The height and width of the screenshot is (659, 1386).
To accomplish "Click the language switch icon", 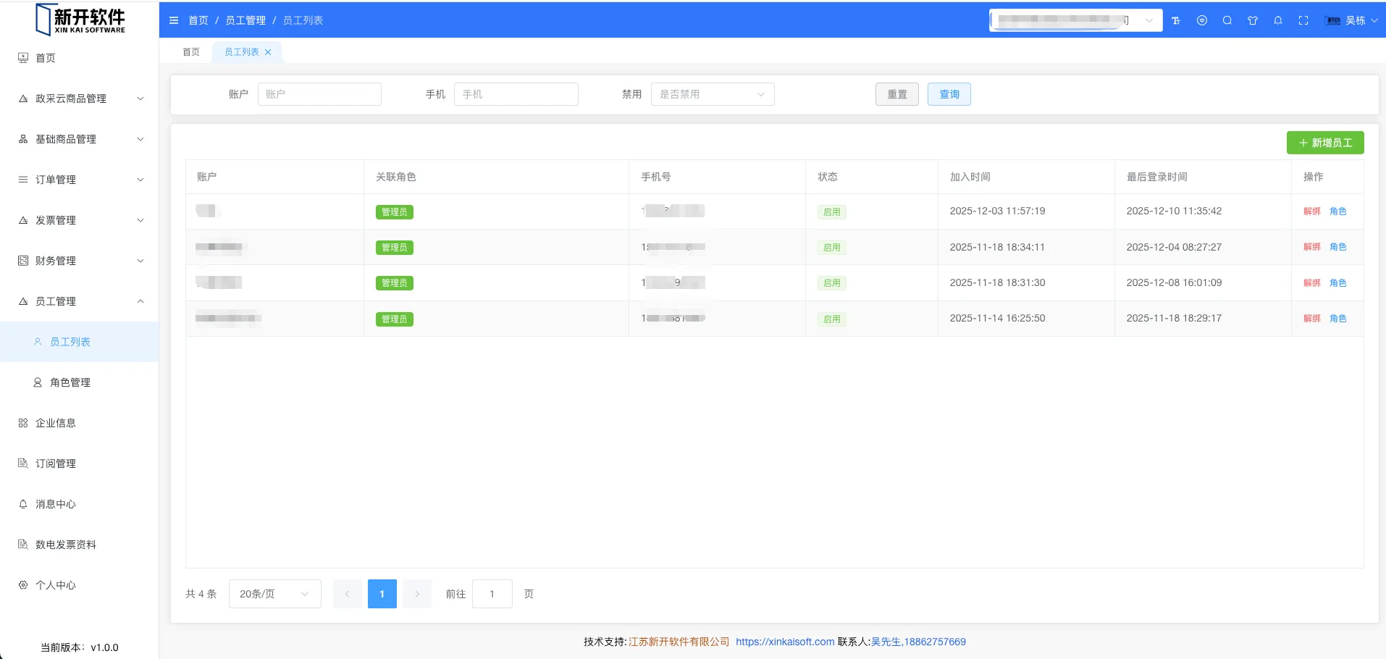I will pyautogui.click(x=1202, y=20).
